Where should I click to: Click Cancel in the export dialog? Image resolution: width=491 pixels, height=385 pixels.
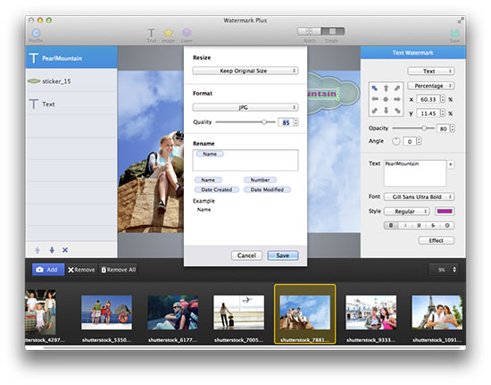[246, 255]
